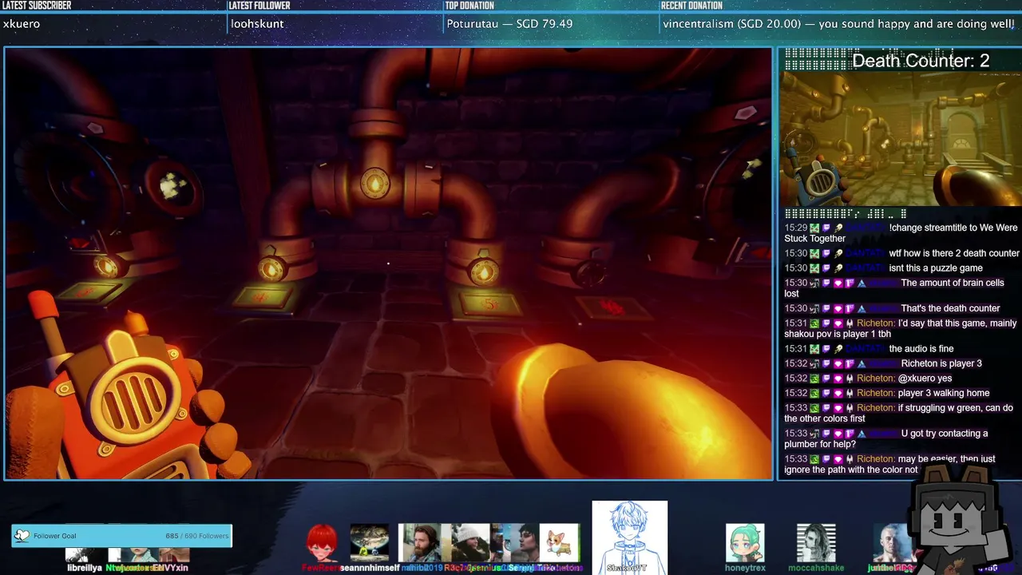Click latest follower name 'loohskunt'

click(x=257, y=24)
